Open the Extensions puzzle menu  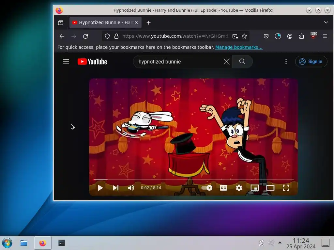[x=301, y=36]
